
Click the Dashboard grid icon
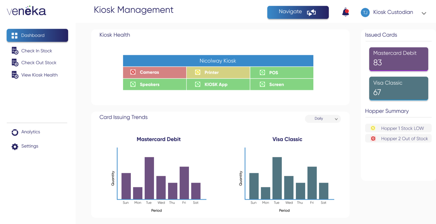(15, 36)
